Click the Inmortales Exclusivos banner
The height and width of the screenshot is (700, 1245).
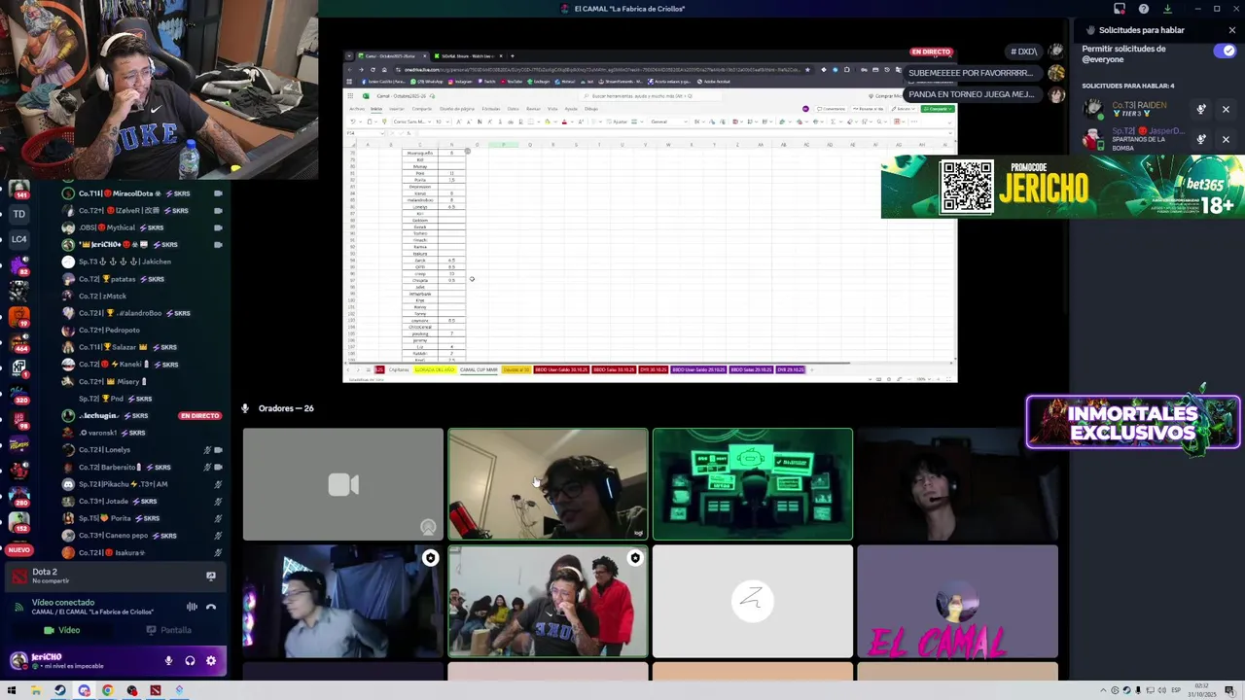click(x=1133, y=423)
